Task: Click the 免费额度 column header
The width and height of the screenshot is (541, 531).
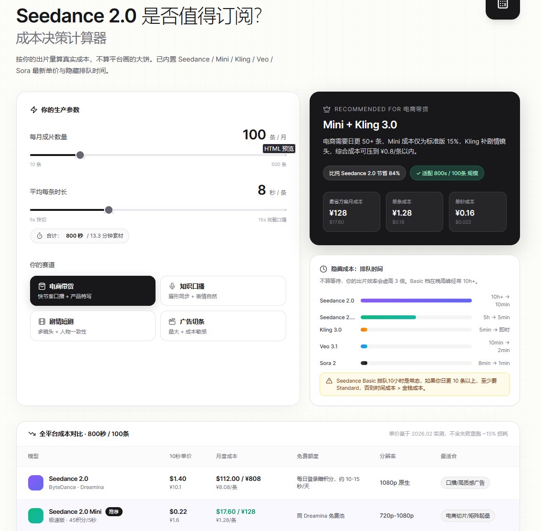Action: [x=307, y=456]
